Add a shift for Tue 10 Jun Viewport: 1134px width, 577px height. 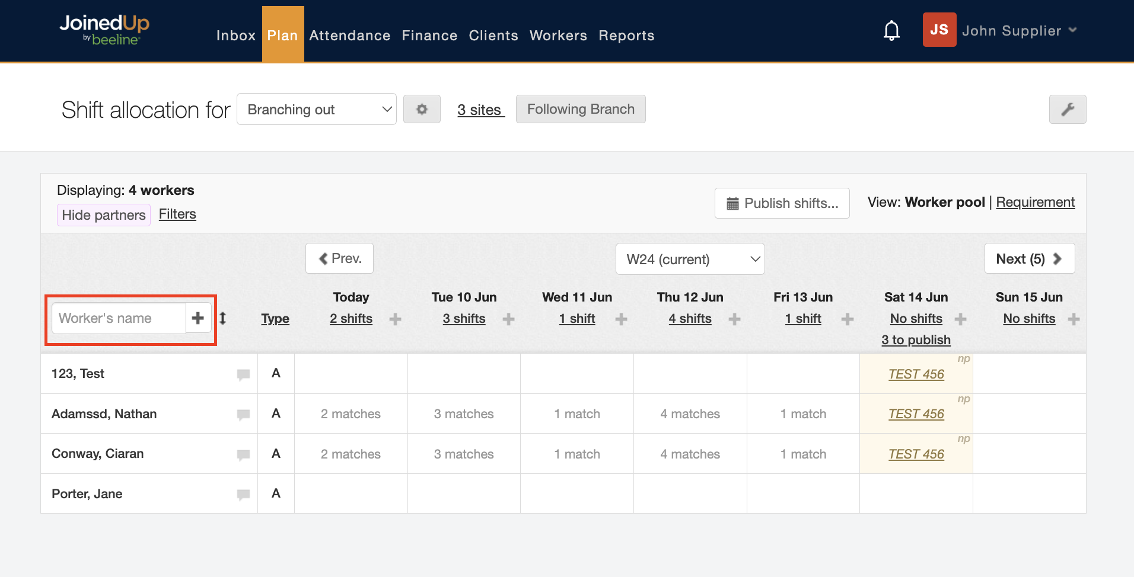(508, 319)
